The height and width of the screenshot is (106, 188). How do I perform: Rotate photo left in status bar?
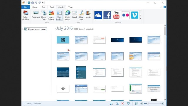(x=112, y=103)
